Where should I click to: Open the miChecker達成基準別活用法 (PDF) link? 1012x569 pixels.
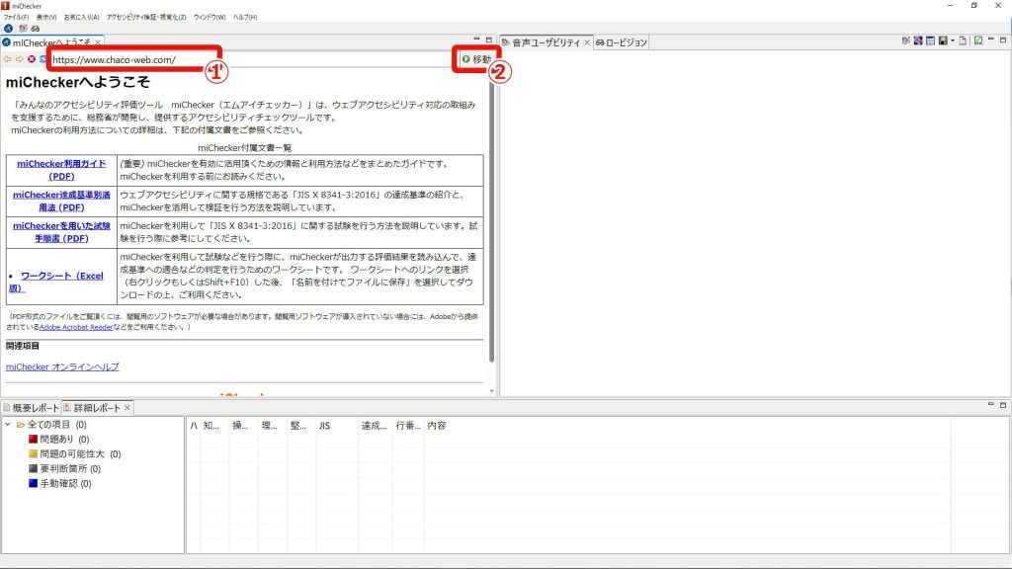[x=61, y=201]
